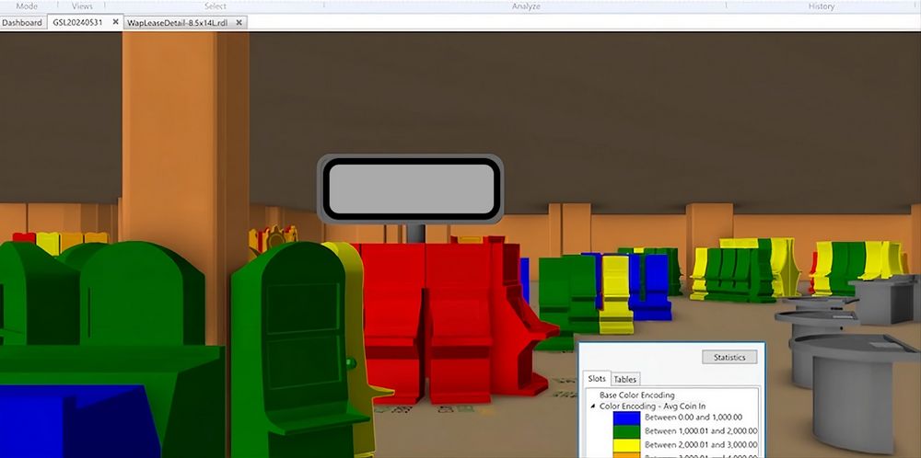The height and width of the screenshot is (458, 921).
Task: Close the WapLeaseDetail-8.5x14L.rdl tab
Action: coord(239,22)
